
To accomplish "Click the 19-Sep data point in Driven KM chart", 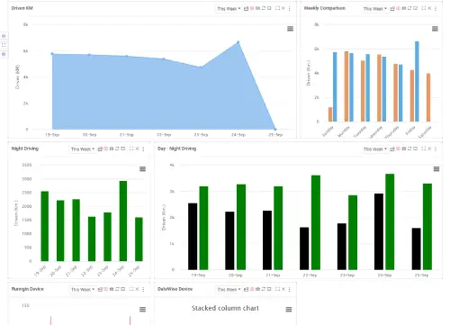I will (x=52, y=54).
